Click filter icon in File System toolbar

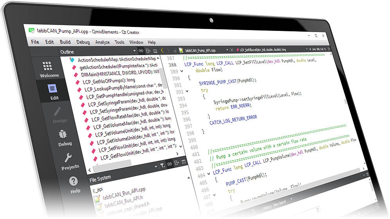pos(162,165)
